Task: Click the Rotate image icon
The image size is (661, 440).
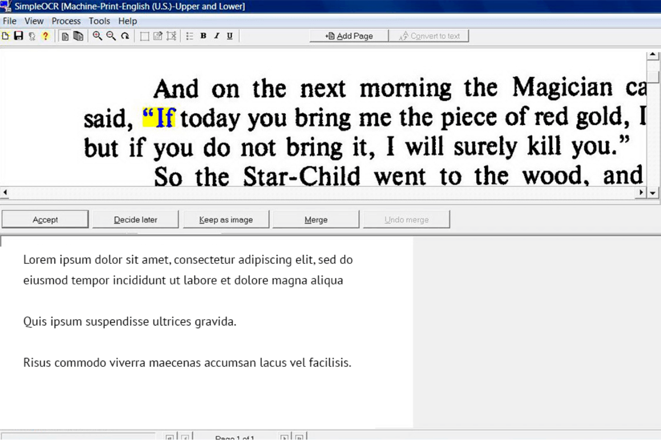Action: pos(125,36)
